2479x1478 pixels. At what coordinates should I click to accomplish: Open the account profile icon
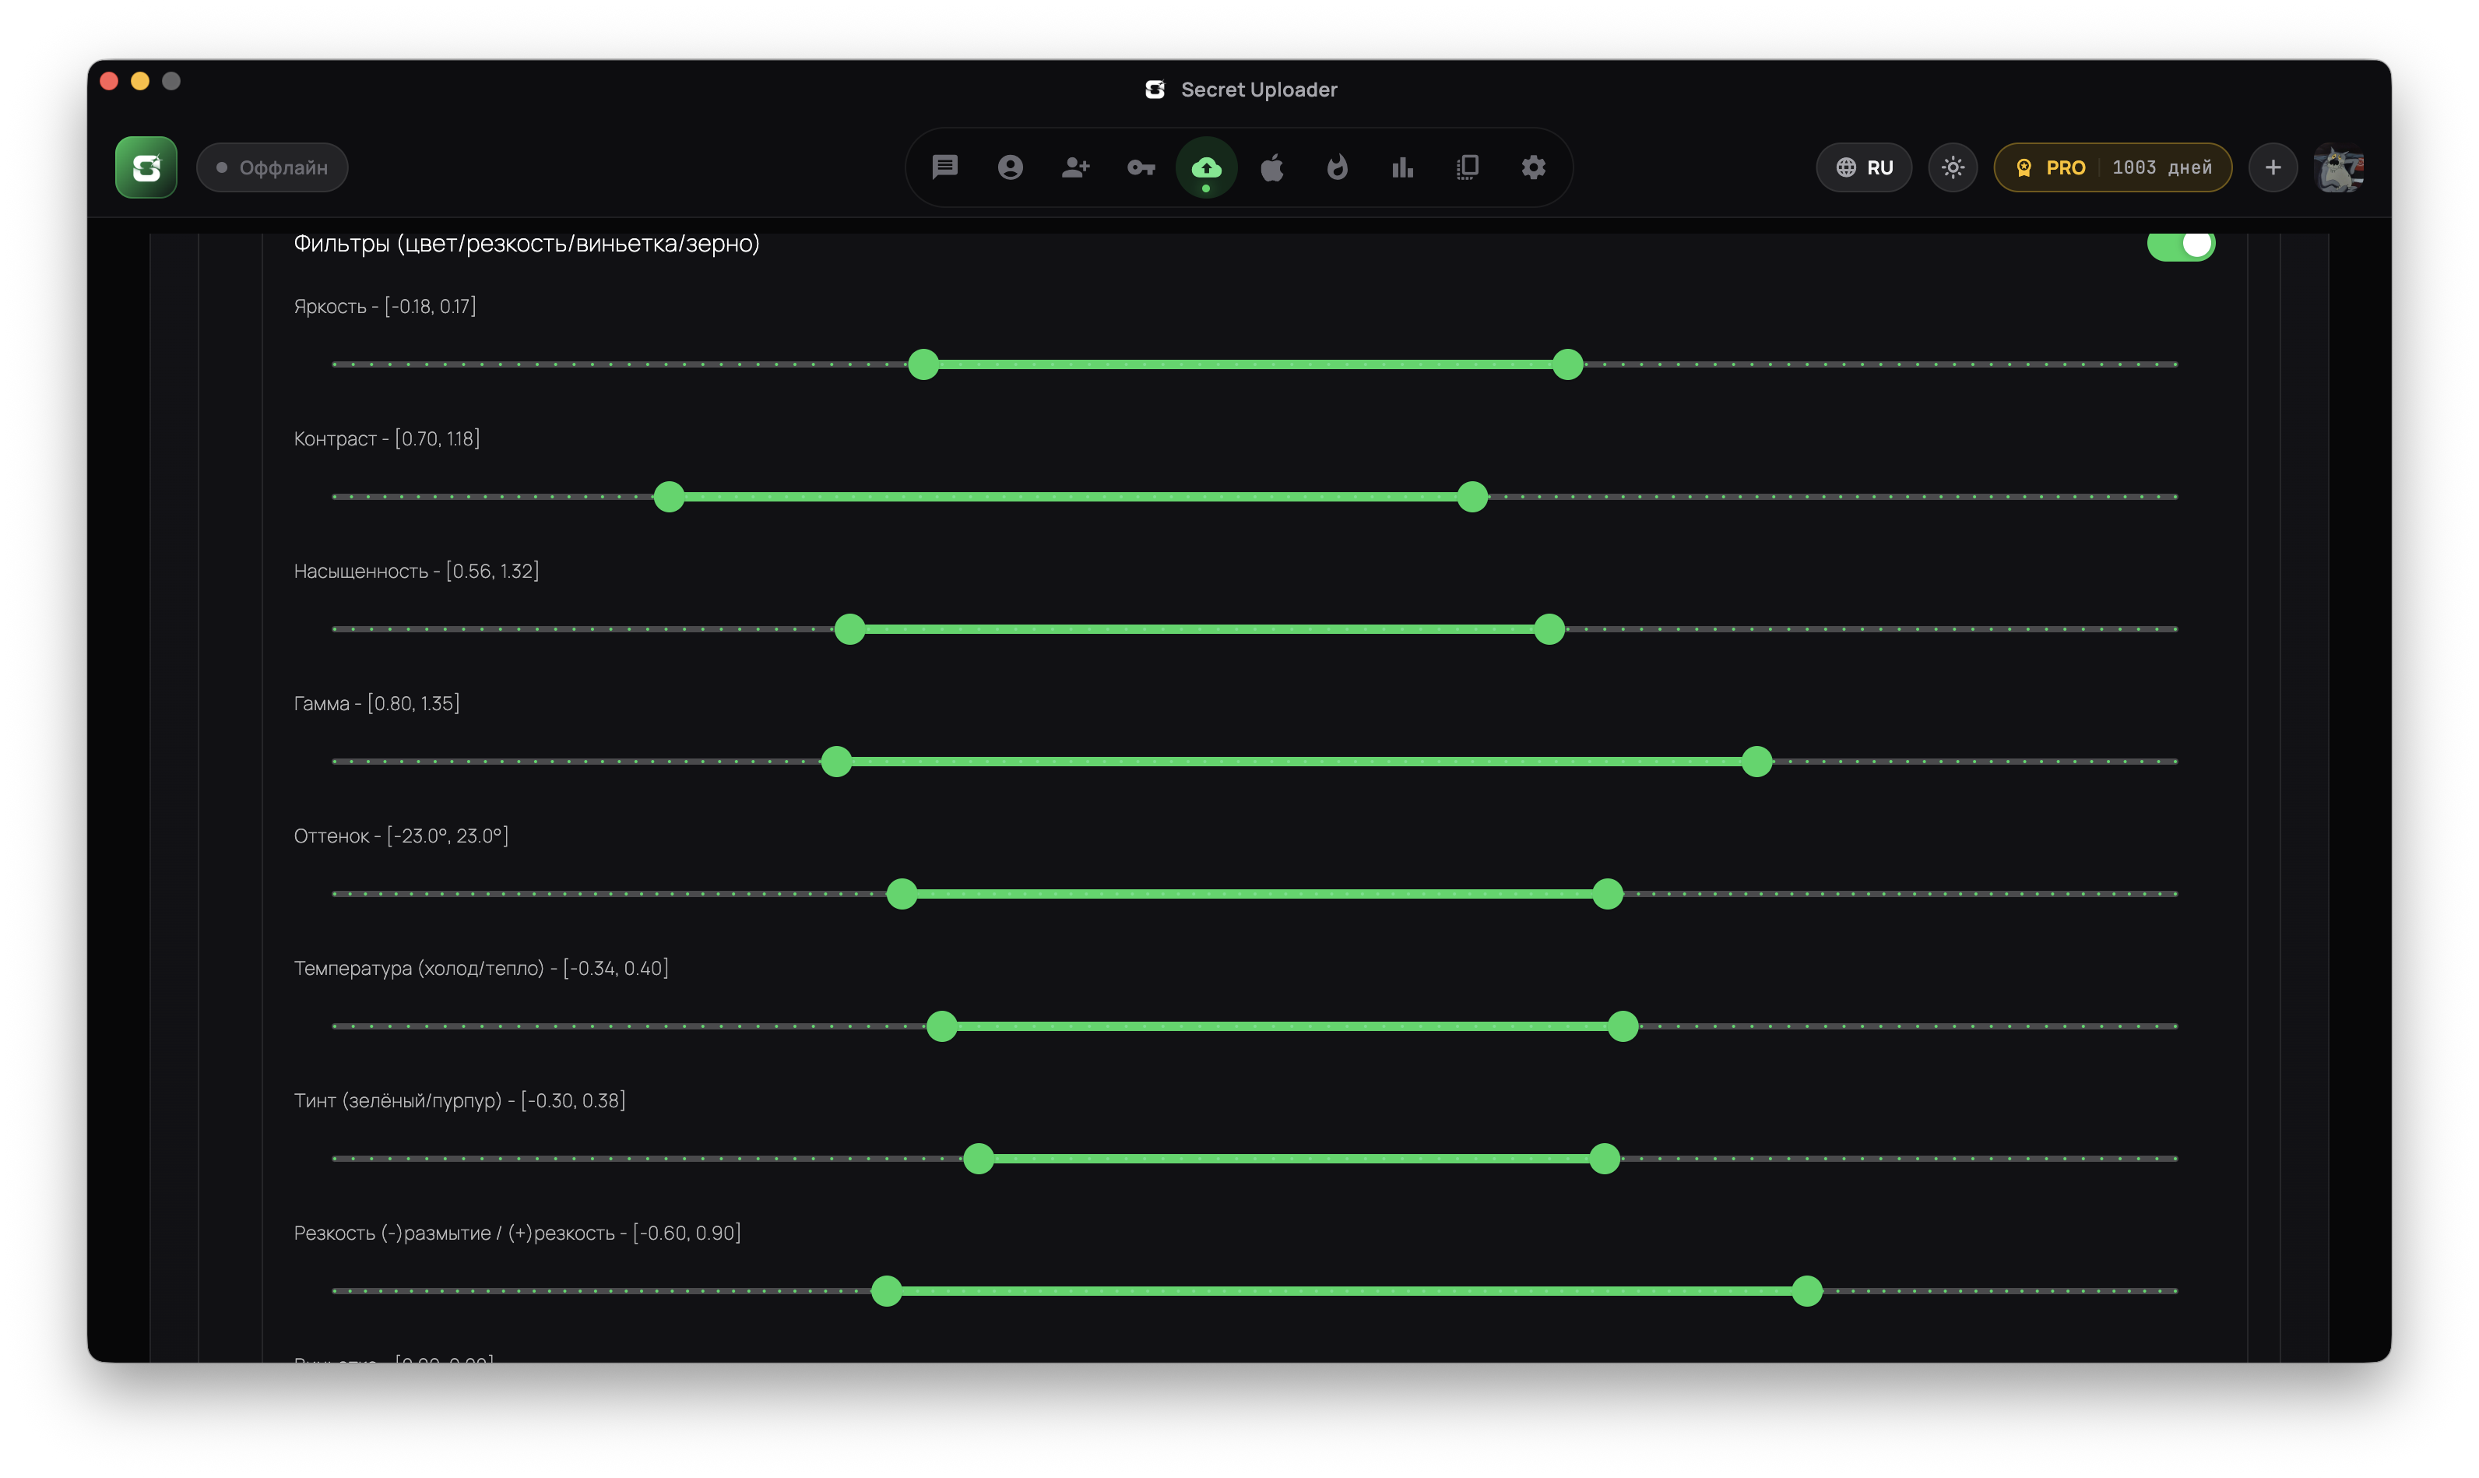click(x=1010, y=167)
